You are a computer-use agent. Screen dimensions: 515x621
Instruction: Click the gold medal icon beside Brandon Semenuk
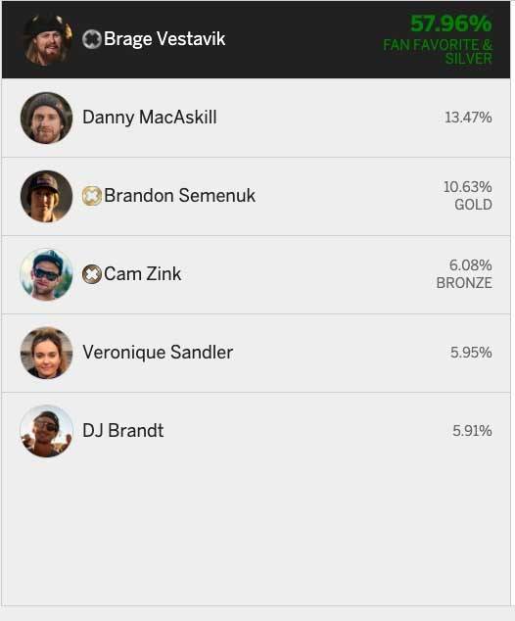click(x=91, y=196)
